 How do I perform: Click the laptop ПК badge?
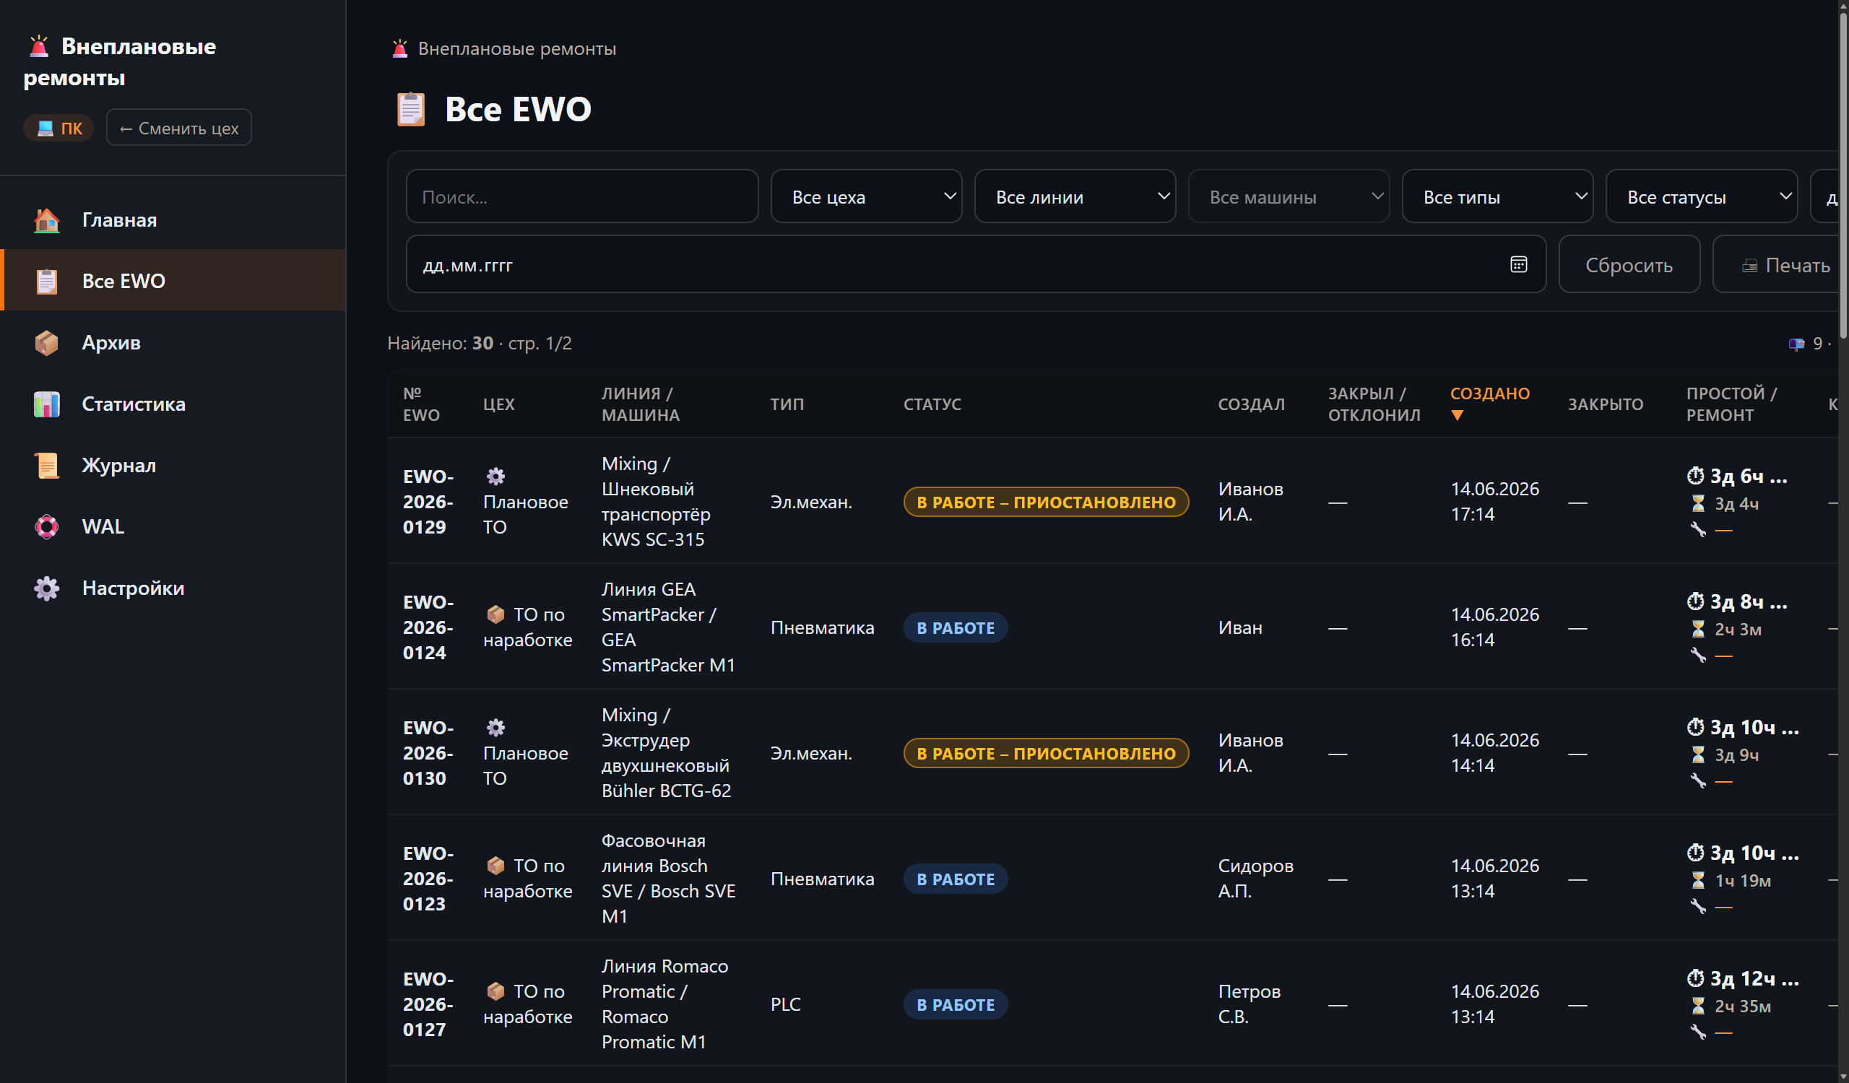(59, 129)
